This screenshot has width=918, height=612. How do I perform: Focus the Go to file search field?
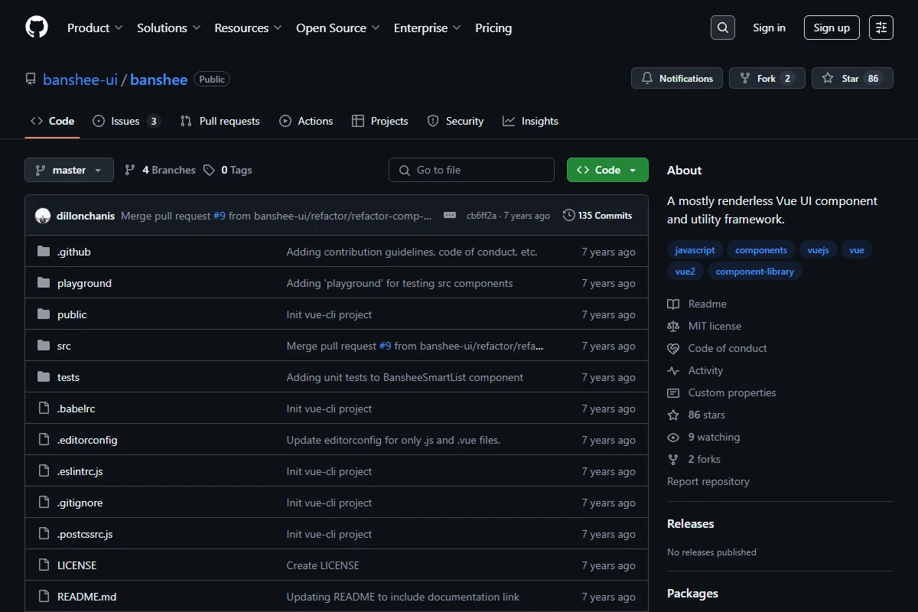471,170
